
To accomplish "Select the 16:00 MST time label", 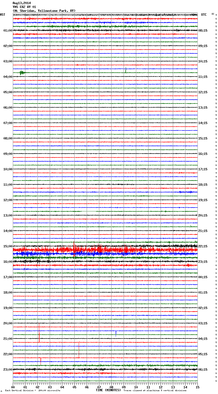I will pyautogui.click(x=8, y=262).
